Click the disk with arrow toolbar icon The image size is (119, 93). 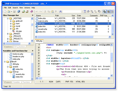click(88, 11)
